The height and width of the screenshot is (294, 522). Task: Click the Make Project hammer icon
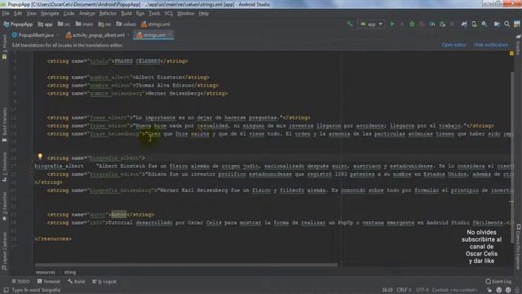350,24
